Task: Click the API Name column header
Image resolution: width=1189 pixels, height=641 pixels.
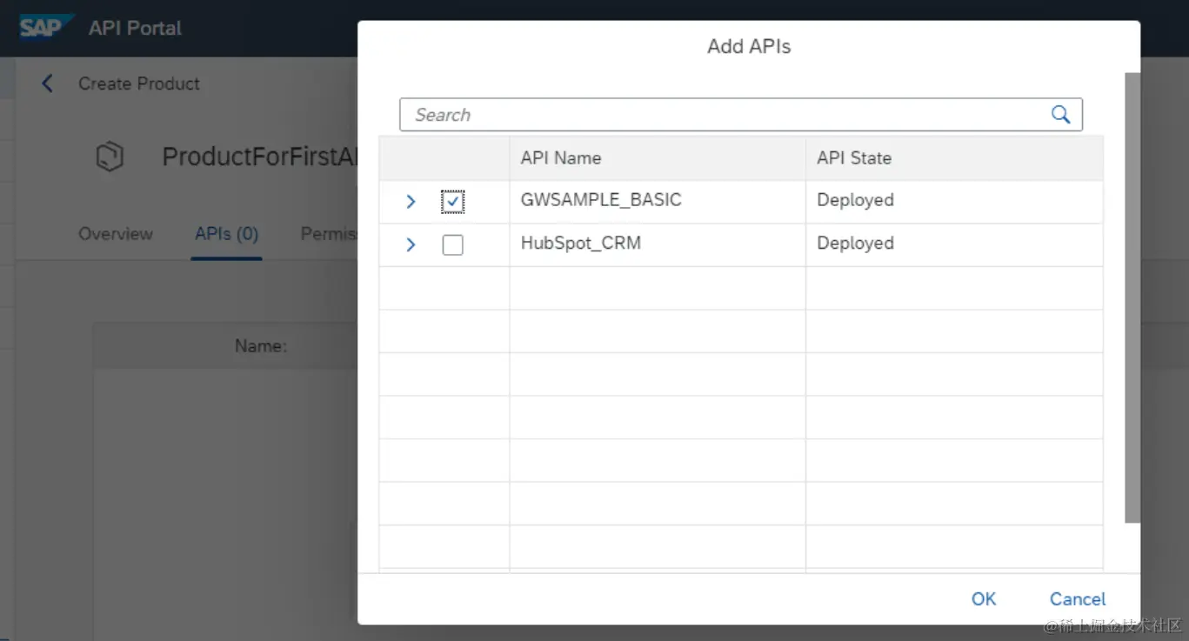Action: (561, 158)
